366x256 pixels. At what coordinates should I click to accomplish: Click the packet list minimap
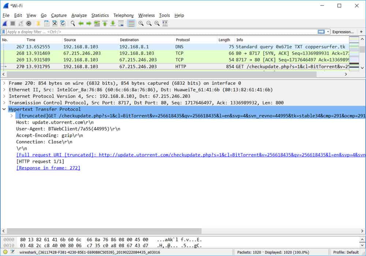(354, 54)
